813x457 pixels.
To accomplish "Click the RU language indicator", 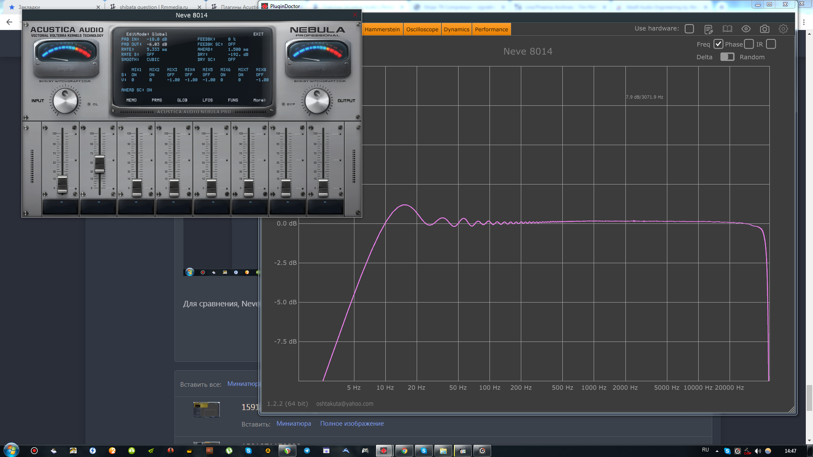I will [705, 450].
